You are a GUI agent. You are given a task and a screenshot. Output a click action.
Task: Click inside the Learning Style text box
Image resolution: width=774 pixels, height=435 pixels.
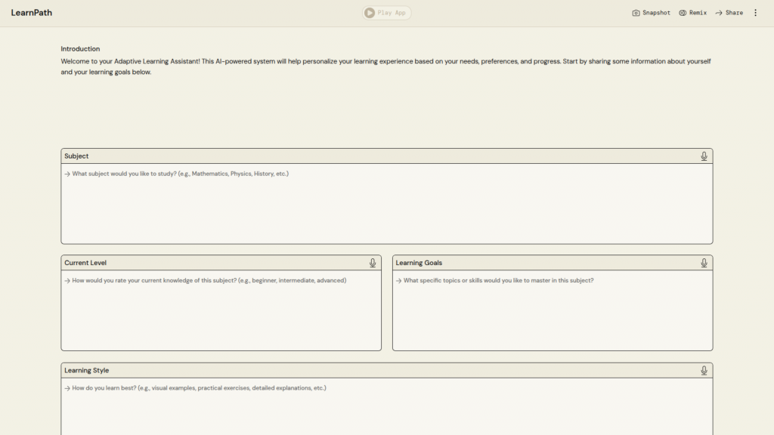click(x=386, y=408)
